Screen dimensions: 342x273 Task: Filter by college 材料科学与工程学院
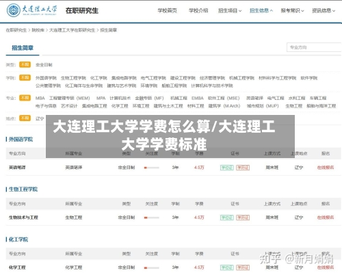(x=277, y=78)
